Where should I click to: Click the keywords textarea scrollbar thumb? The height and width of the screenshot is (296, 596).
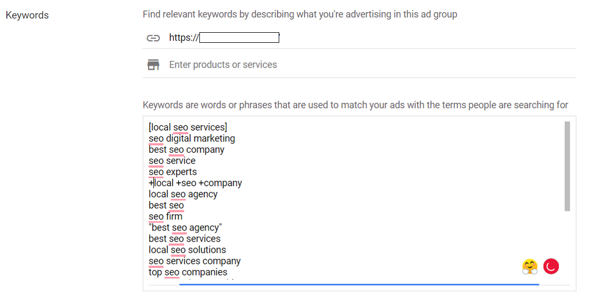pos(567,166)
